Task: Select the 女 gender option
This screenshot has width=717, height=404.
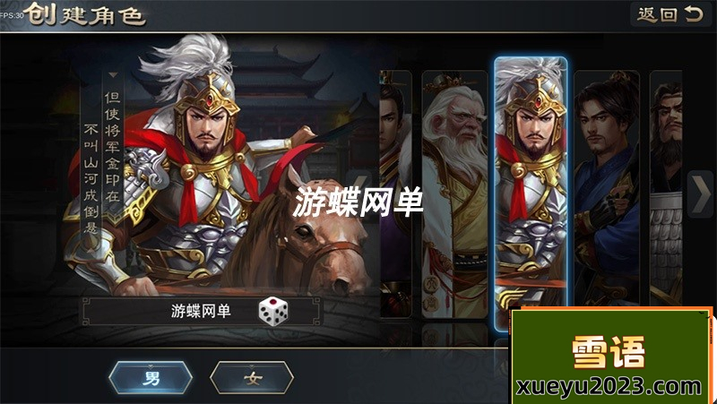Action: tap(252, 378)
